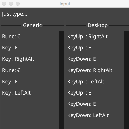The width and height of the screenshot is (129, 129).
Task: Click the Generic list scrollbar
Action: tap(62, 80)
